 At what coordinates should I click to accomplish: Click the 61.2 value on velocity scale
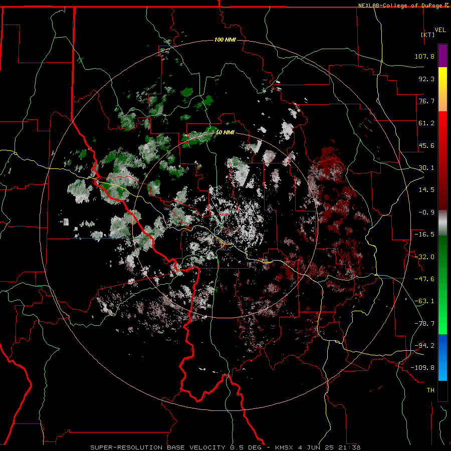426,123
